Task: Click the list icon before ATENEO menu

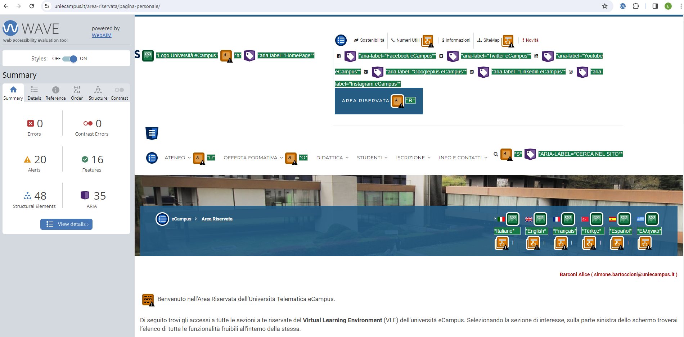Action: coord(152,158)
